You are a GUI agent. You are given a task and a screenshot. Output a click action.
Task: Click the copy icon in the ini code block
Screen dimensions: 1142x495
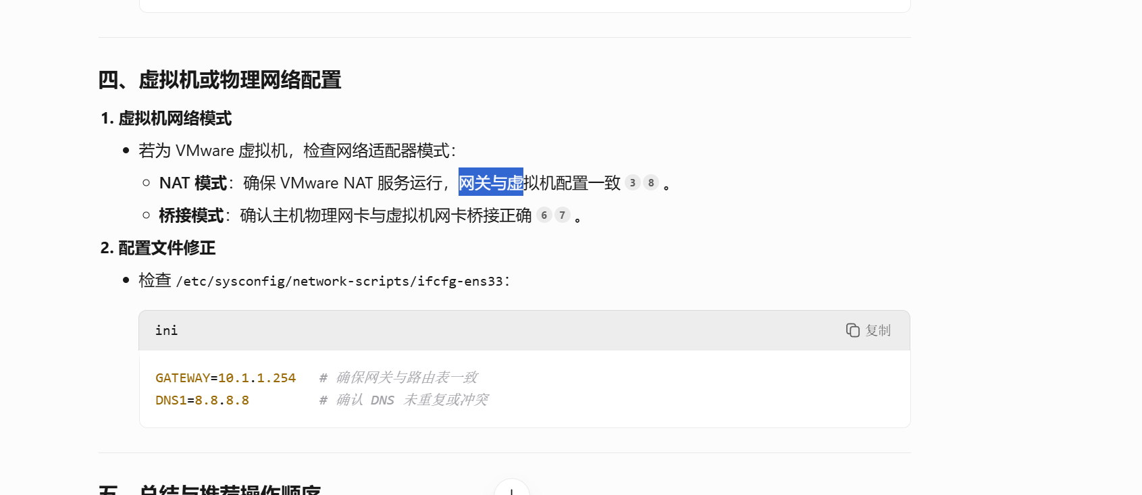coord(852,330)
